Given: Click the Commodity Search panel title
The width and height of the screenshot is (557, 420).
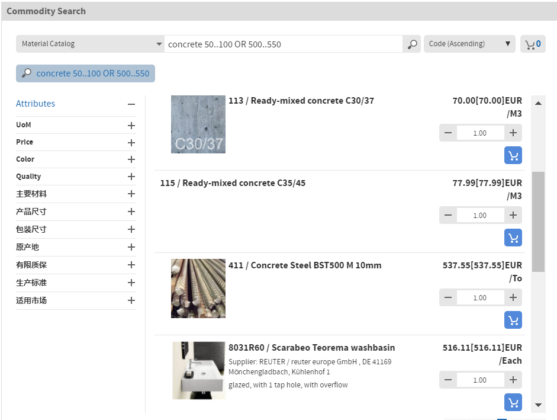Looking at the screenshot, I should [46, 11].
